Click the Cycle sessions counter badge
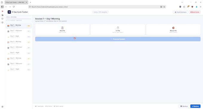Screen dimensions: 203x109 [100, 12]
